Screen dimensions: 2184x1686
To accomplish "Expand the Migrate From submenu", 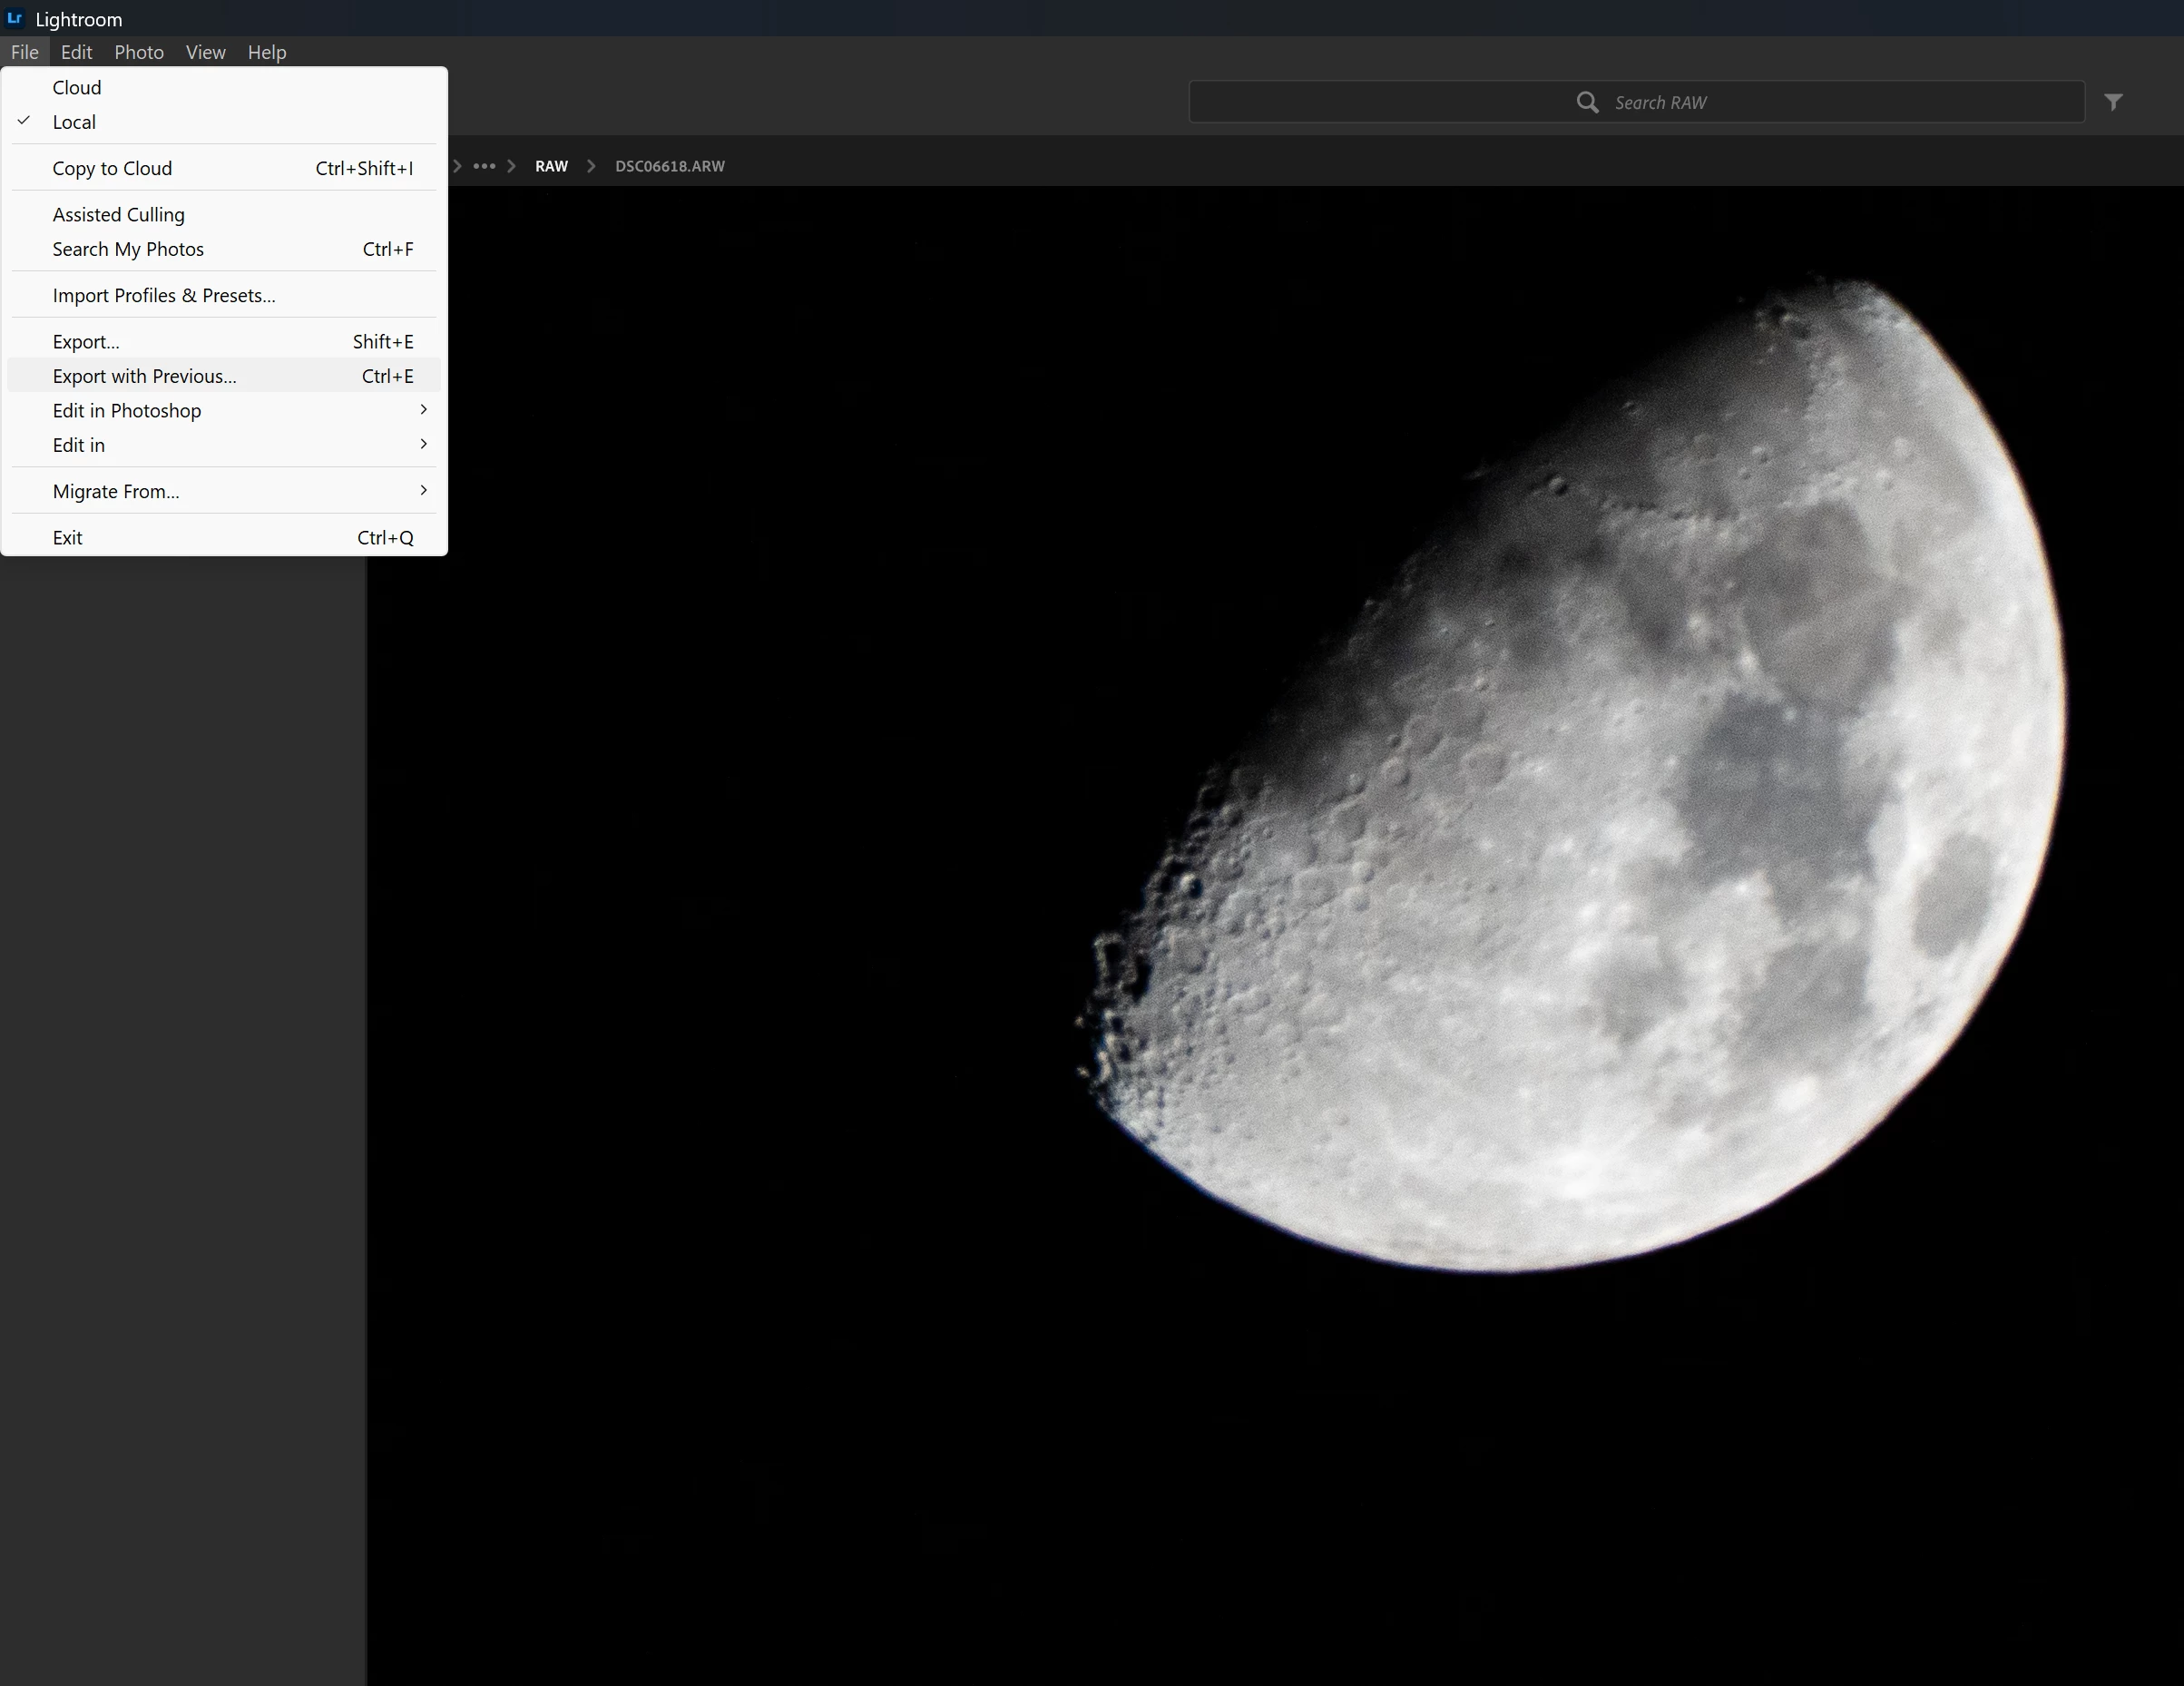I will pyautogui.click(x=116, y=491).
